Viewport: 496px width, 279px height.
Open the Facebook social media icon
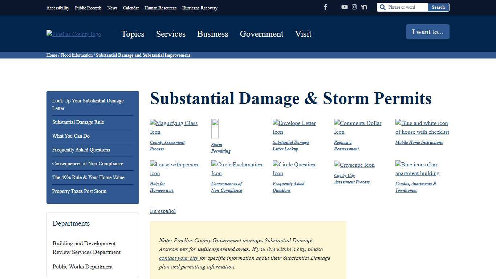325,7
